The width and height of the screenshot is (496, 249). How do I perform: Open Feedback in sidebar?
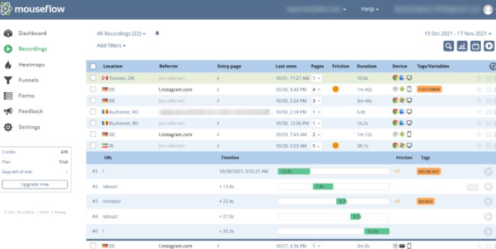pos(30,111)
